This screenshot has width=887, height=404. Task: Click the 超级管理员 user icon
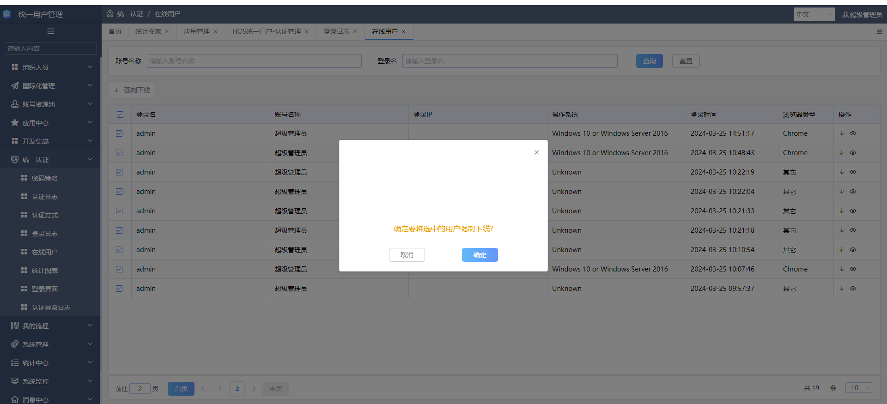(845, 15)
